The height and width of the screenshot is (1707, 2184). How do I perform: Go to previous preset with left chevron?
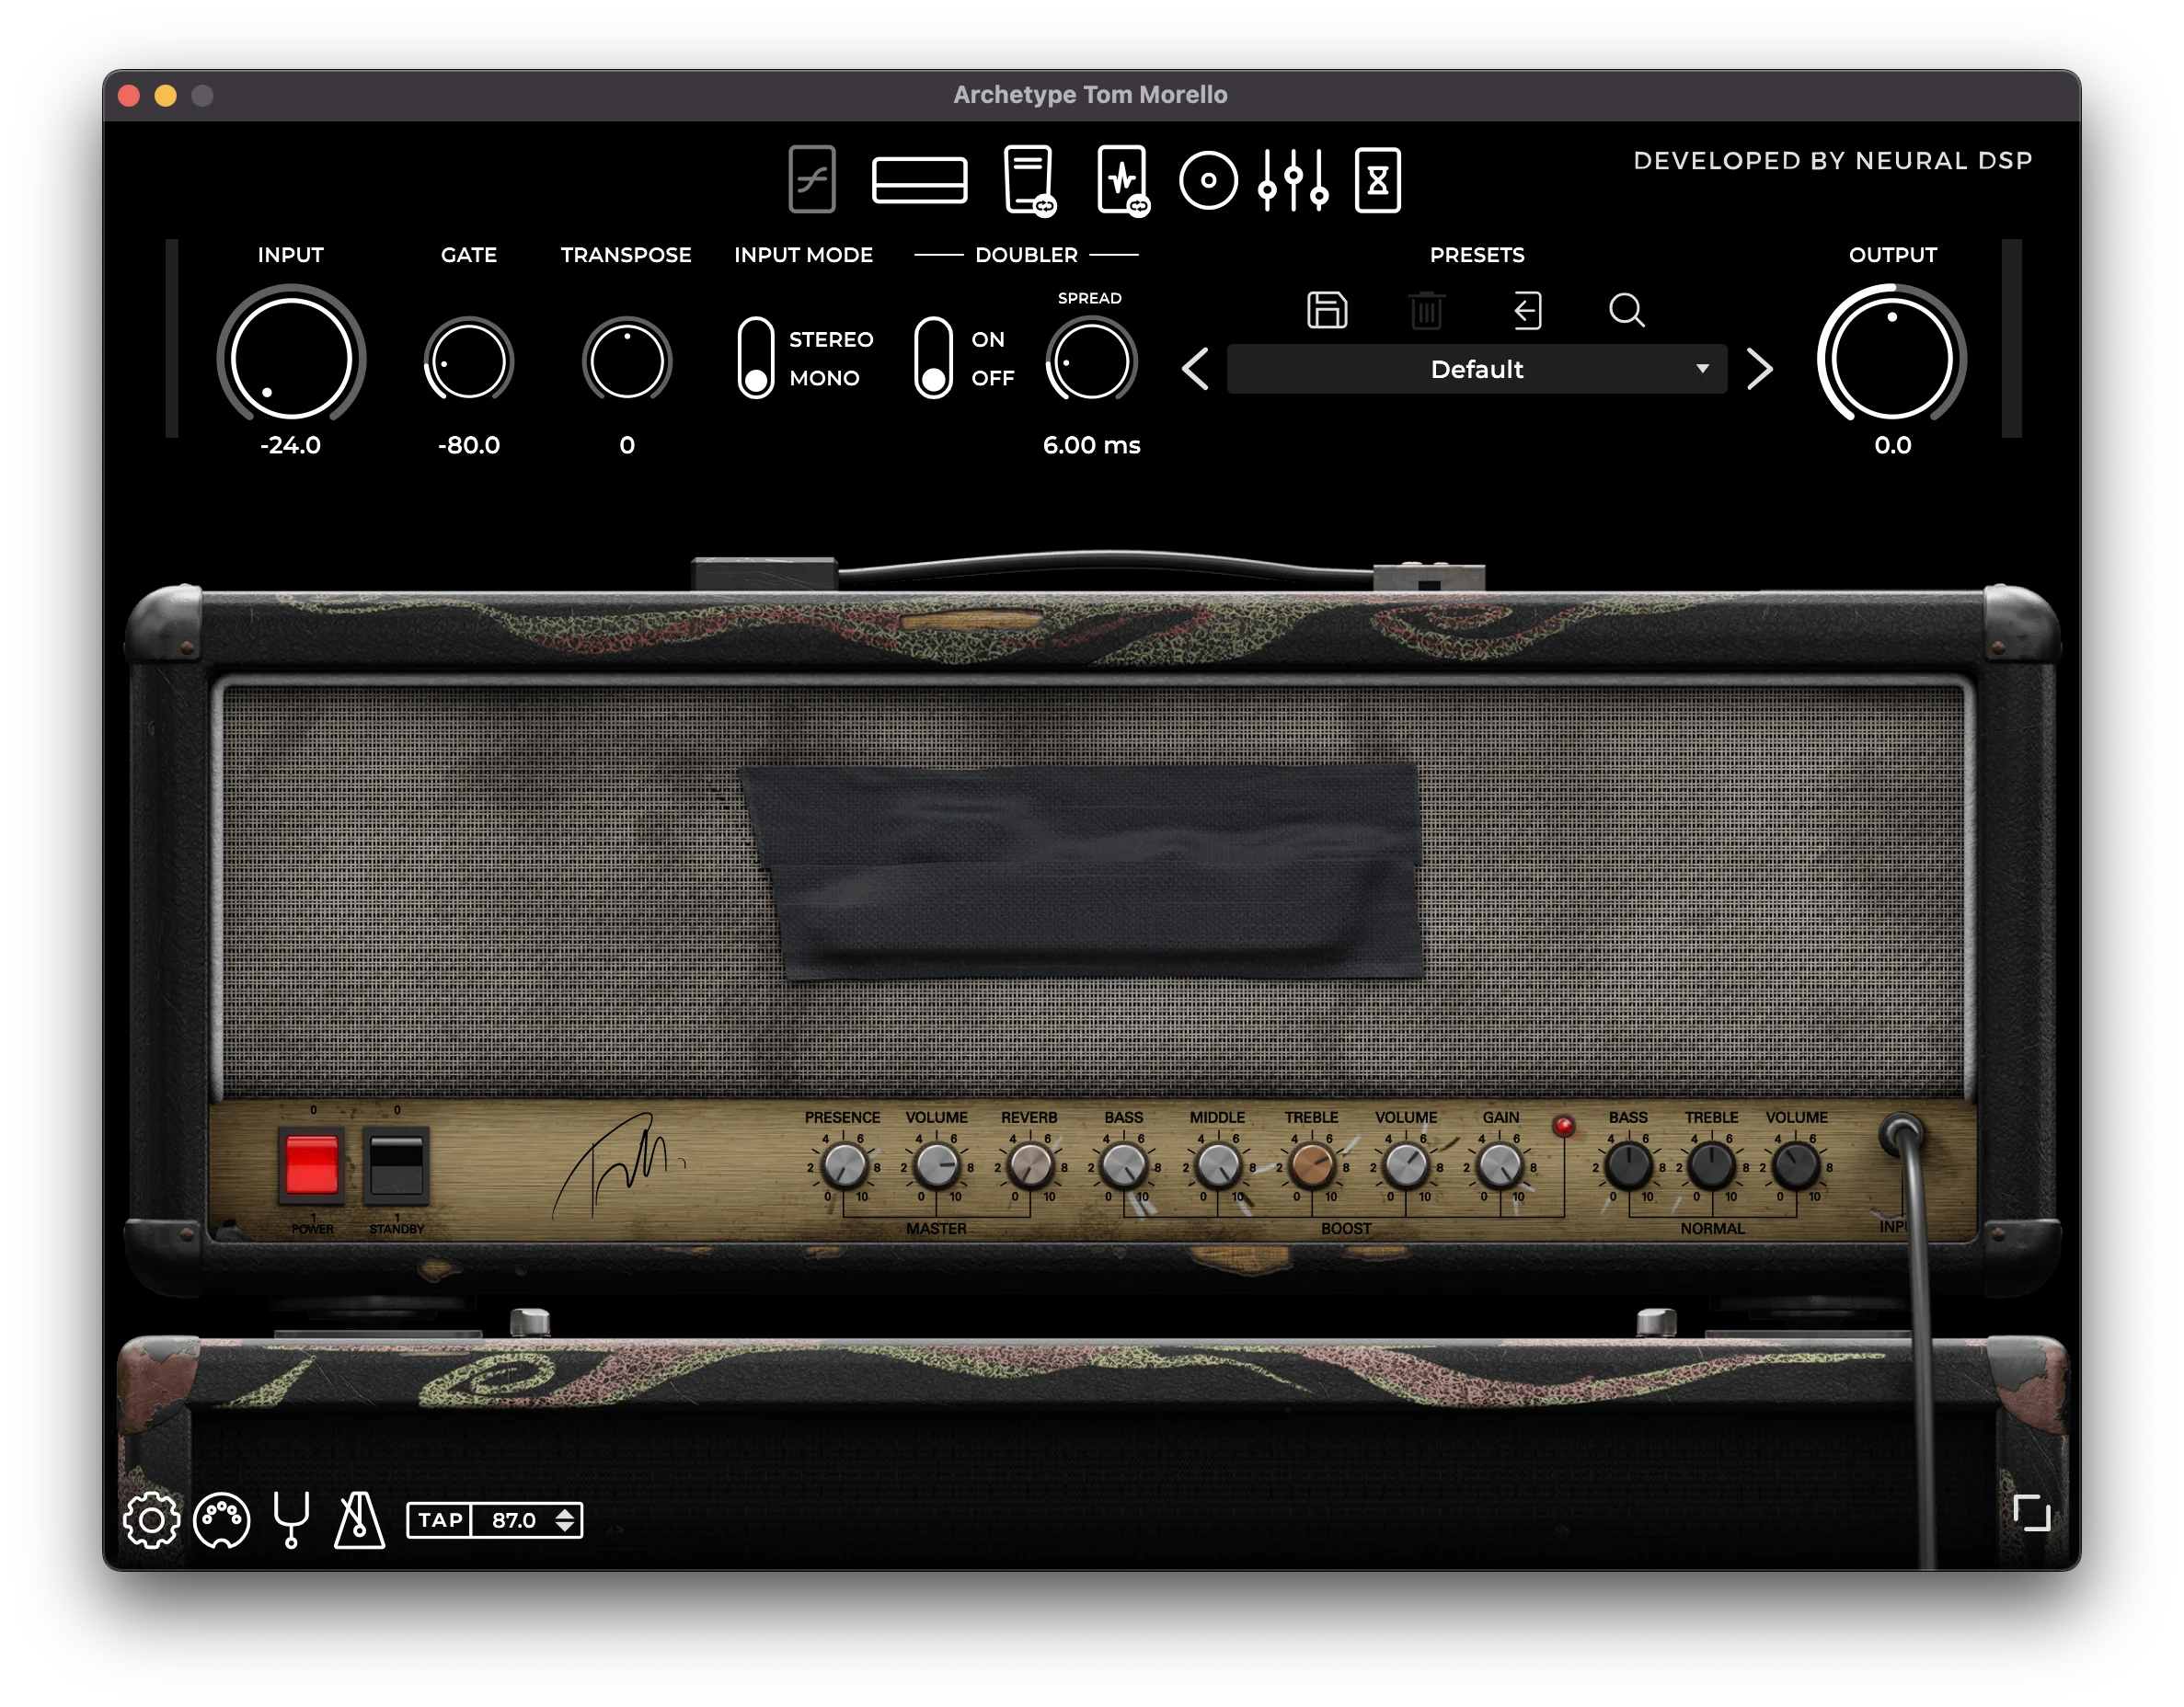(x=1196, y=369)
